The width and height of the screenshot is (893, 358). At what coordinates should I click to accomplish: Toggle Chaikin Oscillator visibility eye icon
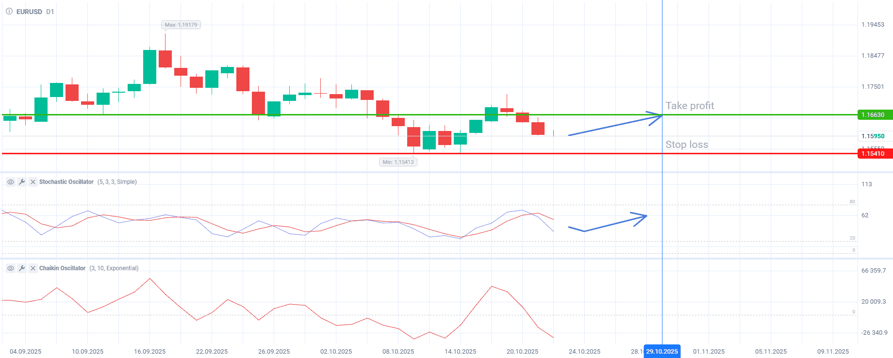click(x=10, y=268)
